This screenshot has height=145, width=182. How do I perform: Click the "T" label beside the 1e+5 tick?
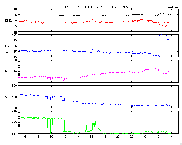click(x=6, y=122)
